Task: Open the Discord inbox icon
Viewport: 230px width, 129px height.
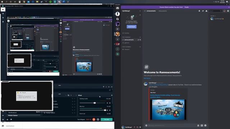Action: tap(224, 11)
